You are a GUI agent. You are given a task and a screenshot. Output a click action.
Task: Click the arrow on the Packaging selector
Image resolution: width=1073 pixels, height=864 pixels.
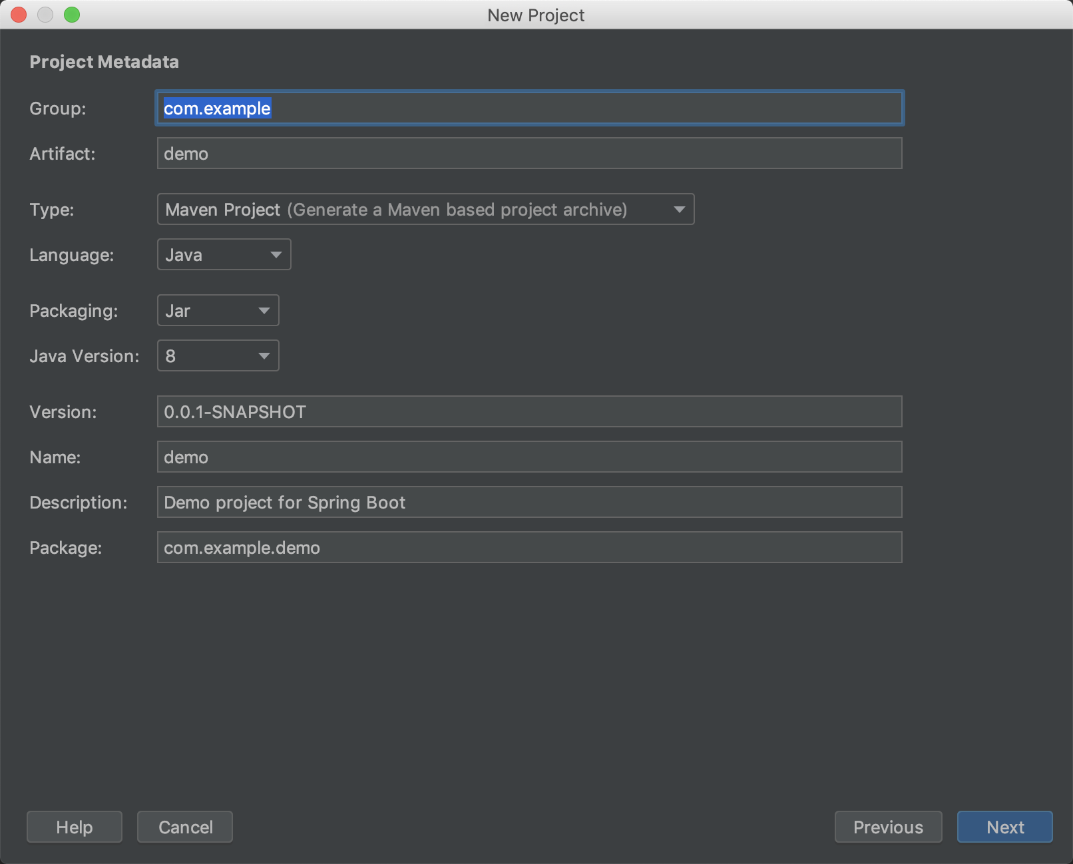coord(264,310)
